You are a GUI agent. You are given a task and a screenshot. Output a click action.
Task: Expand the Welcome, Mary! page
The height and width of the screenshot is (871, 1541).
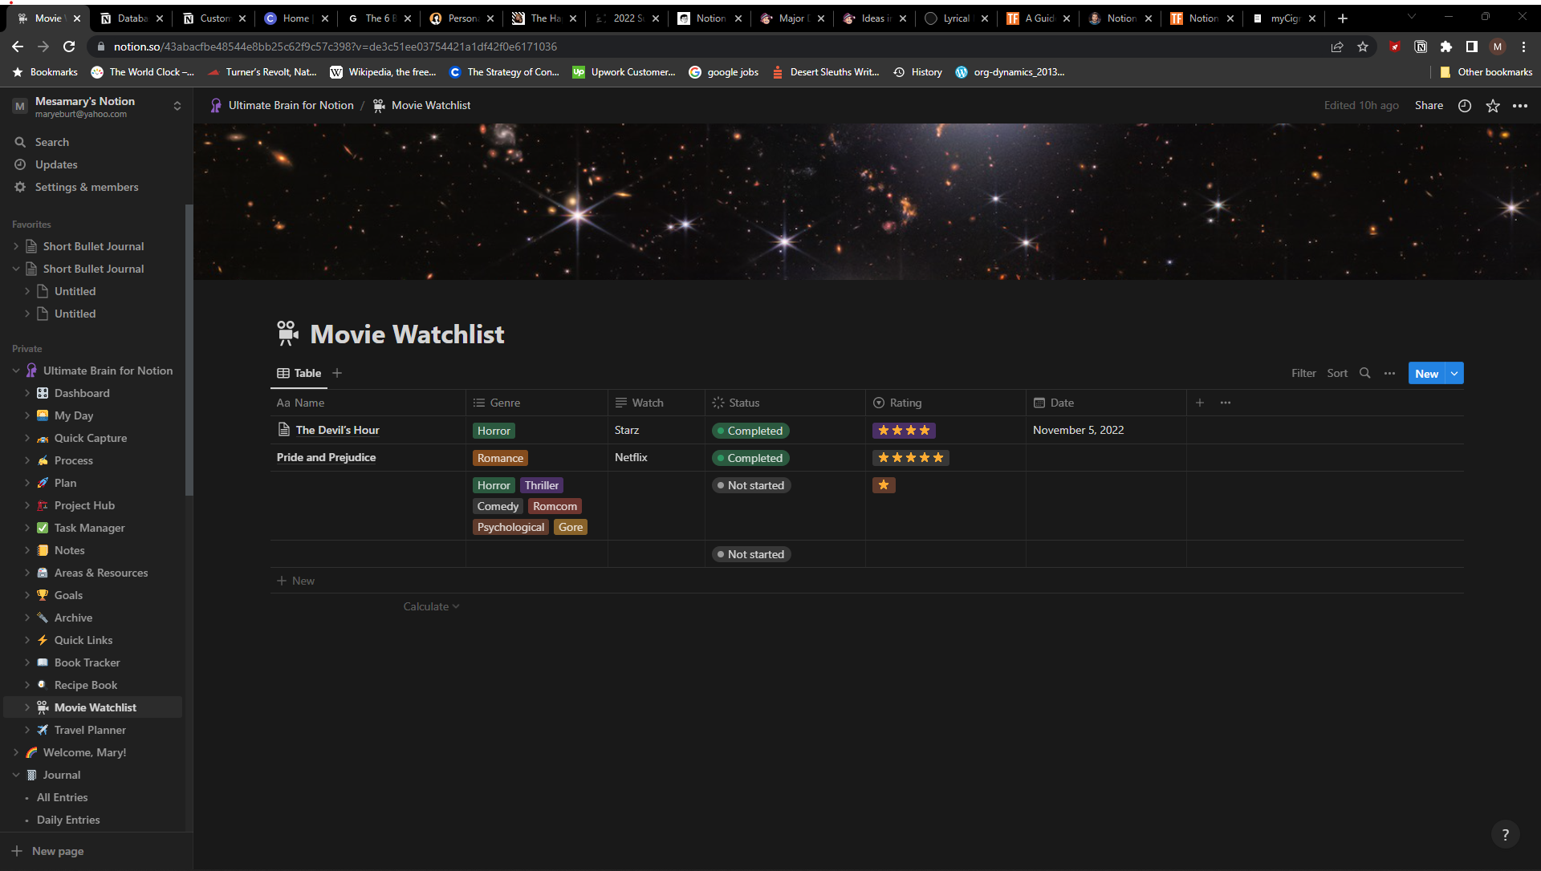coord(16,752)
